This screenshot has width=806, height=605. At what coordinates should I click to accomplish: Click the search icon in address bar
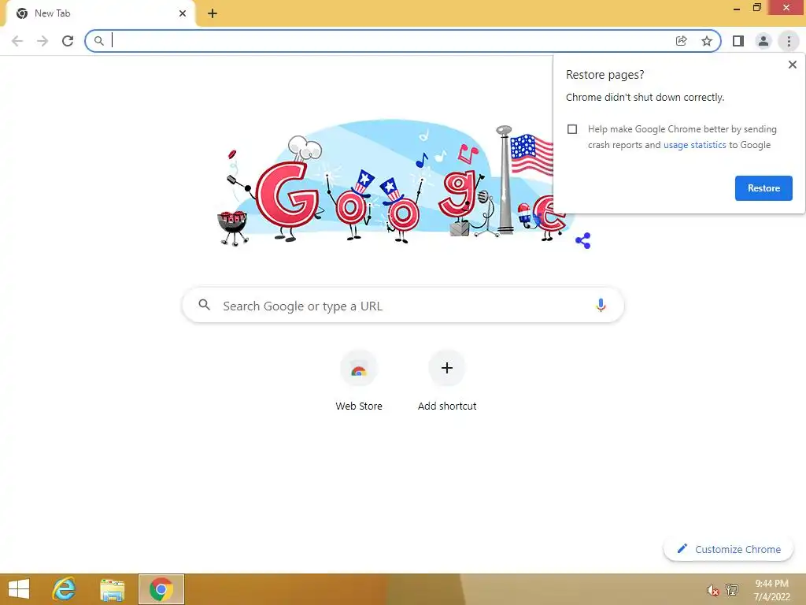click(98, 41)
